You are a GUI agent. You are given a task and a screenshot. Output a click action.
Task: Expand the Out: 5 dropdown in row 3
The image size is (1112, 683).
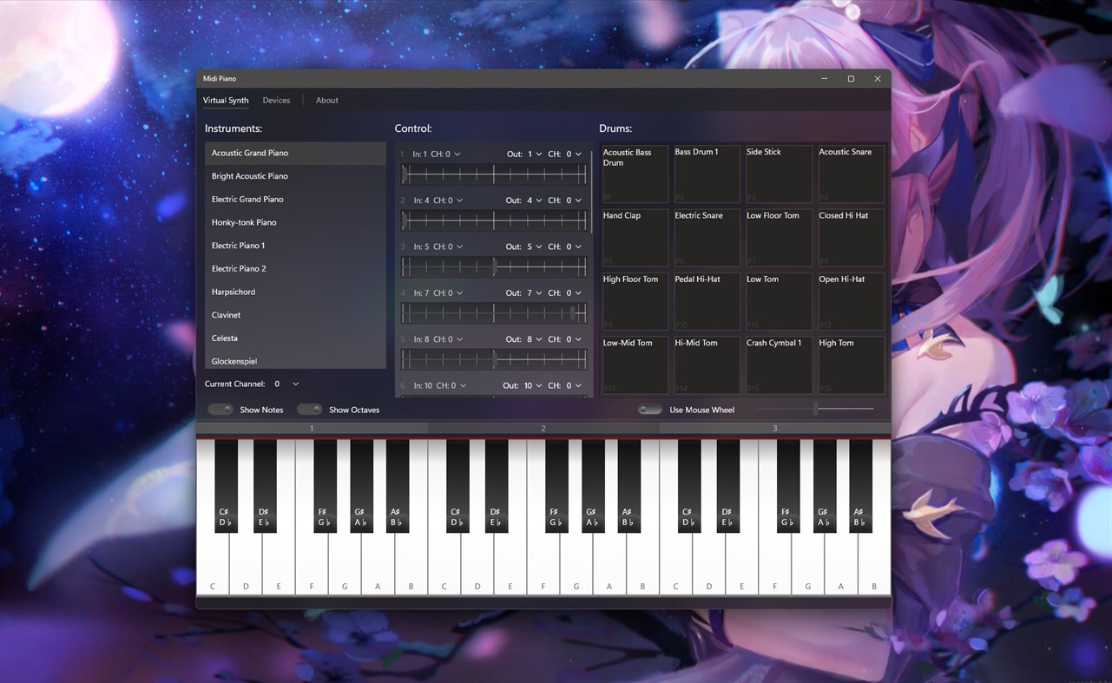[x=535, y=246]
